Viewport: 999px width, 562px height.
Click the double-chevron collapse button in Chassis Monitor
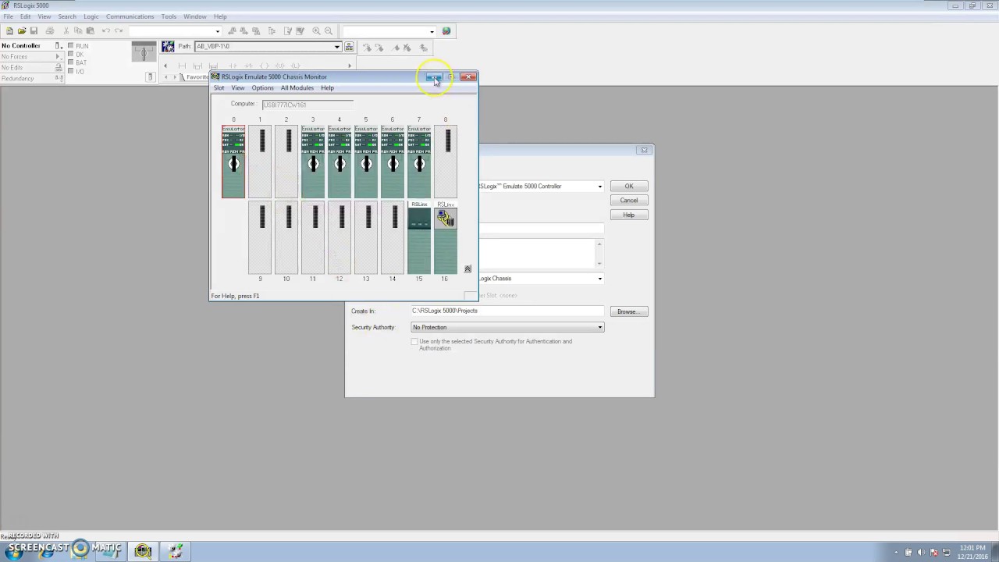[468, 269]
